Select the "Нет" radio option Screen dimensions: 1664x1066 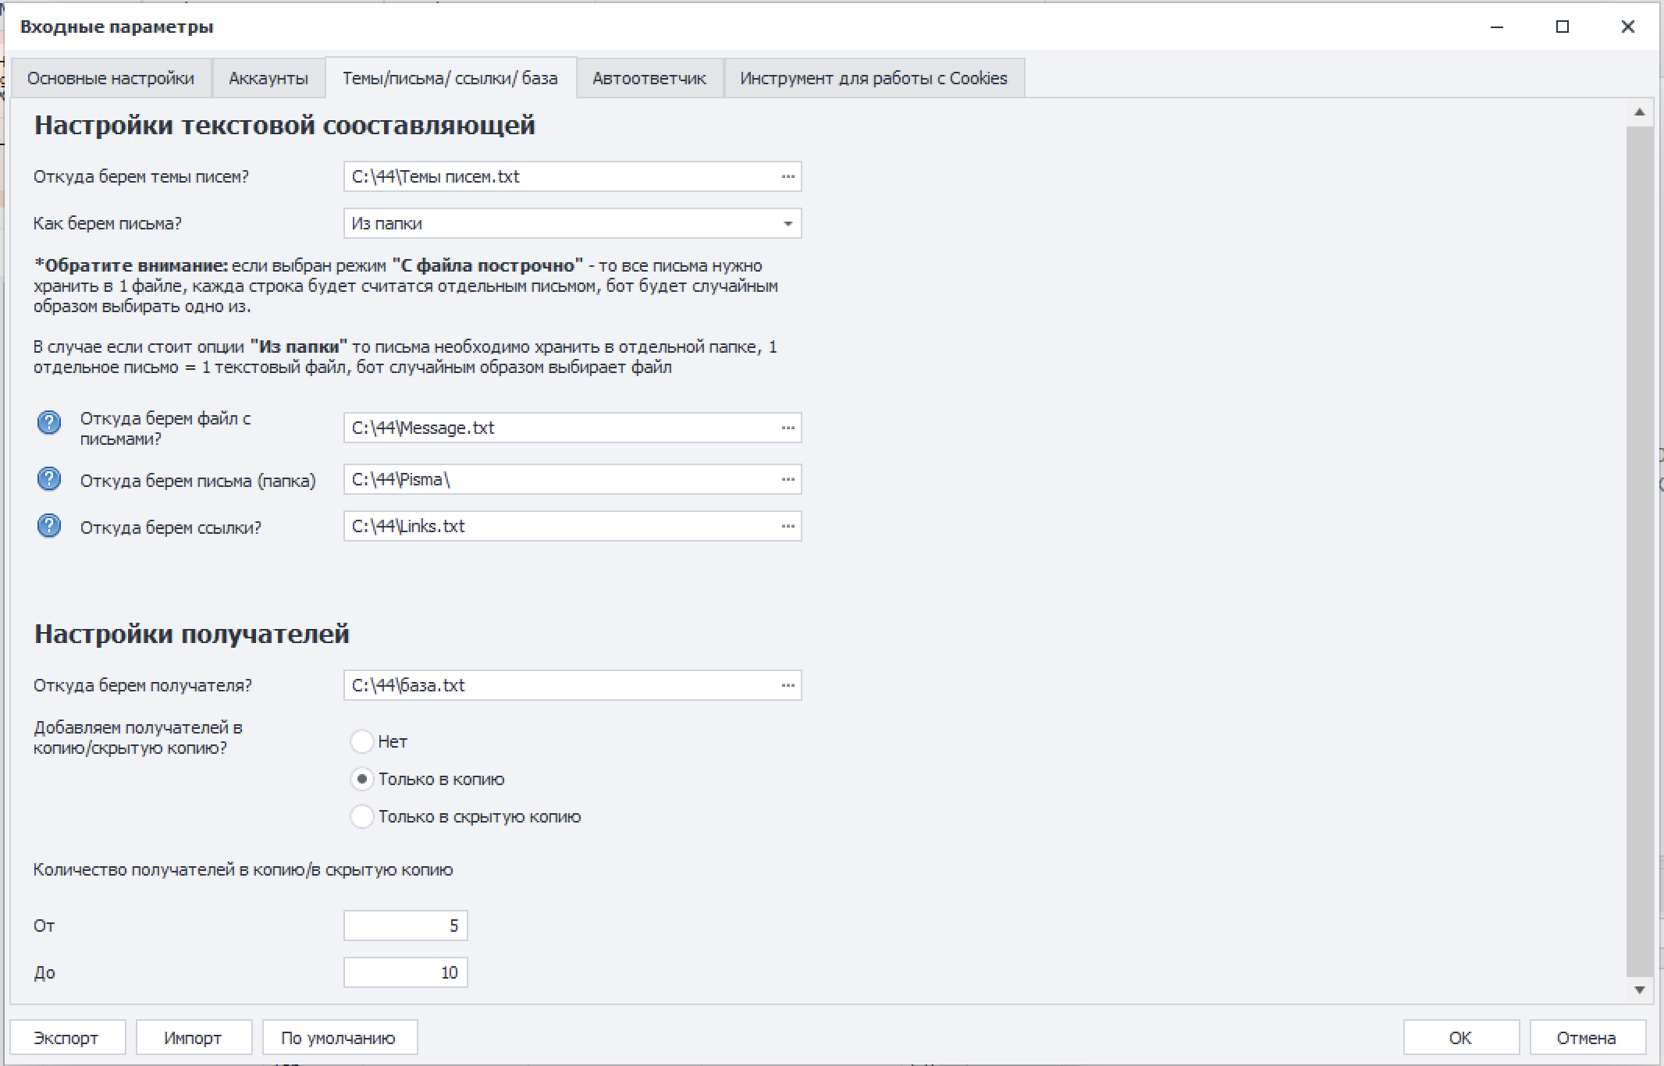coord(362,741)
